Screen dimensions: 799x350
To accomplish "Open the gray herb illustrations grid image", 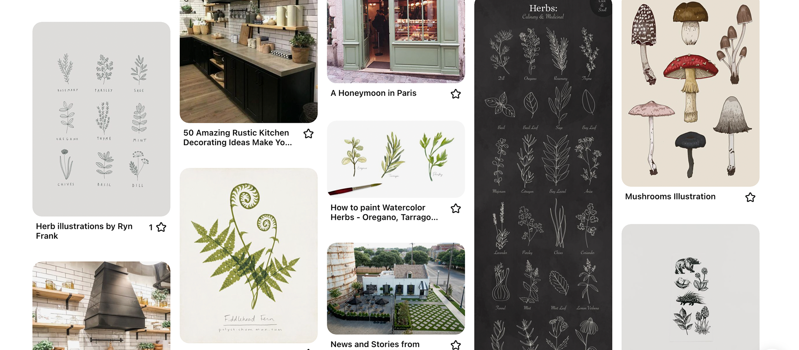I will point(101,119).
